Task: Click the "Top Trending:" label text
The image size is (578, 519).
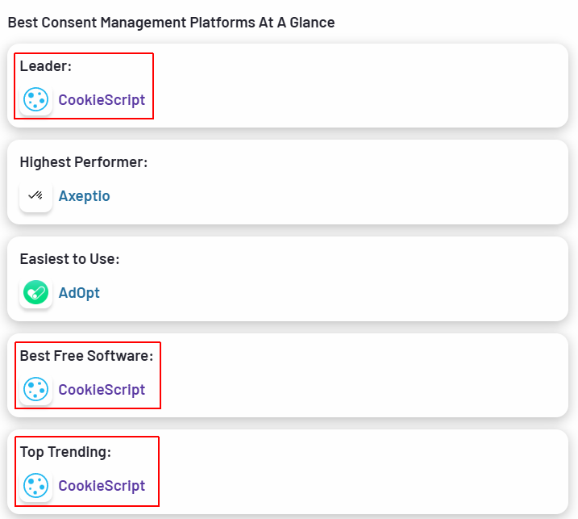Action: (65, 452)
